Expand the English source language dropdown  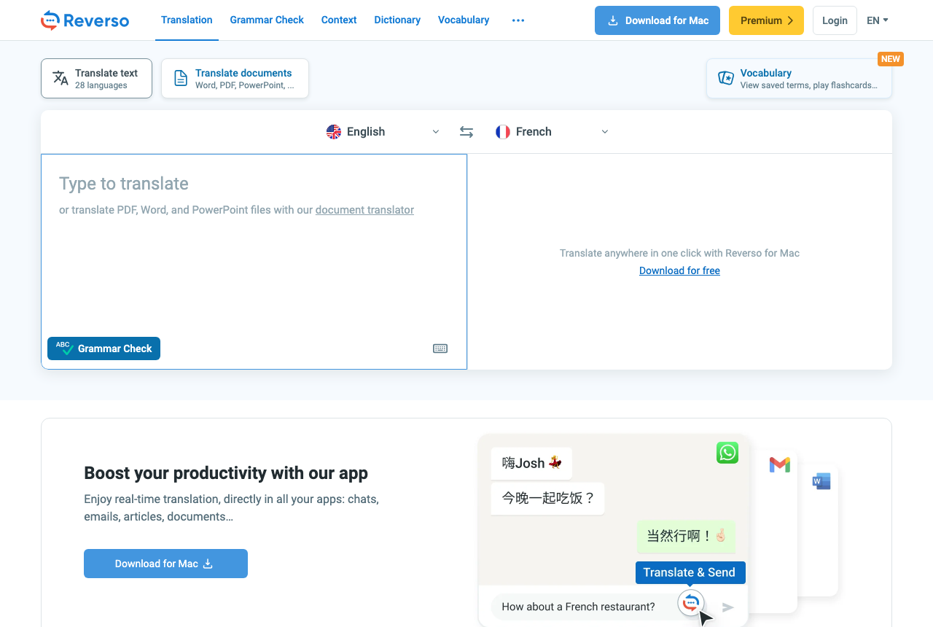(383, 132)
